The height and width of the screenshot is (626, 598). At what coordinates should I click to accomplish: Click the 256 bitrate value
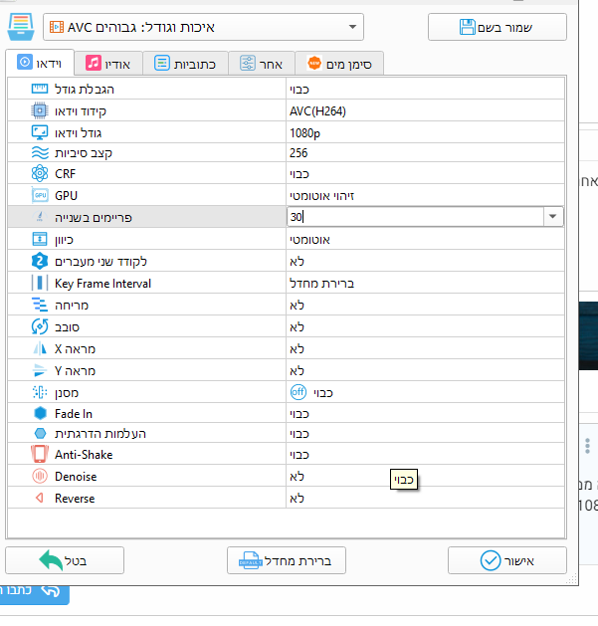coord(299,153)
